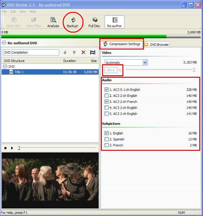Click Title 1 film icon
The width and height of the screenshot is (203, 216).
tap(11, 72)
